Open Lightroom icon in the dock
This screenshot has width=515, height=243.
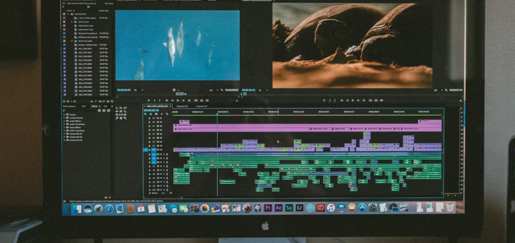coord(299,208)
